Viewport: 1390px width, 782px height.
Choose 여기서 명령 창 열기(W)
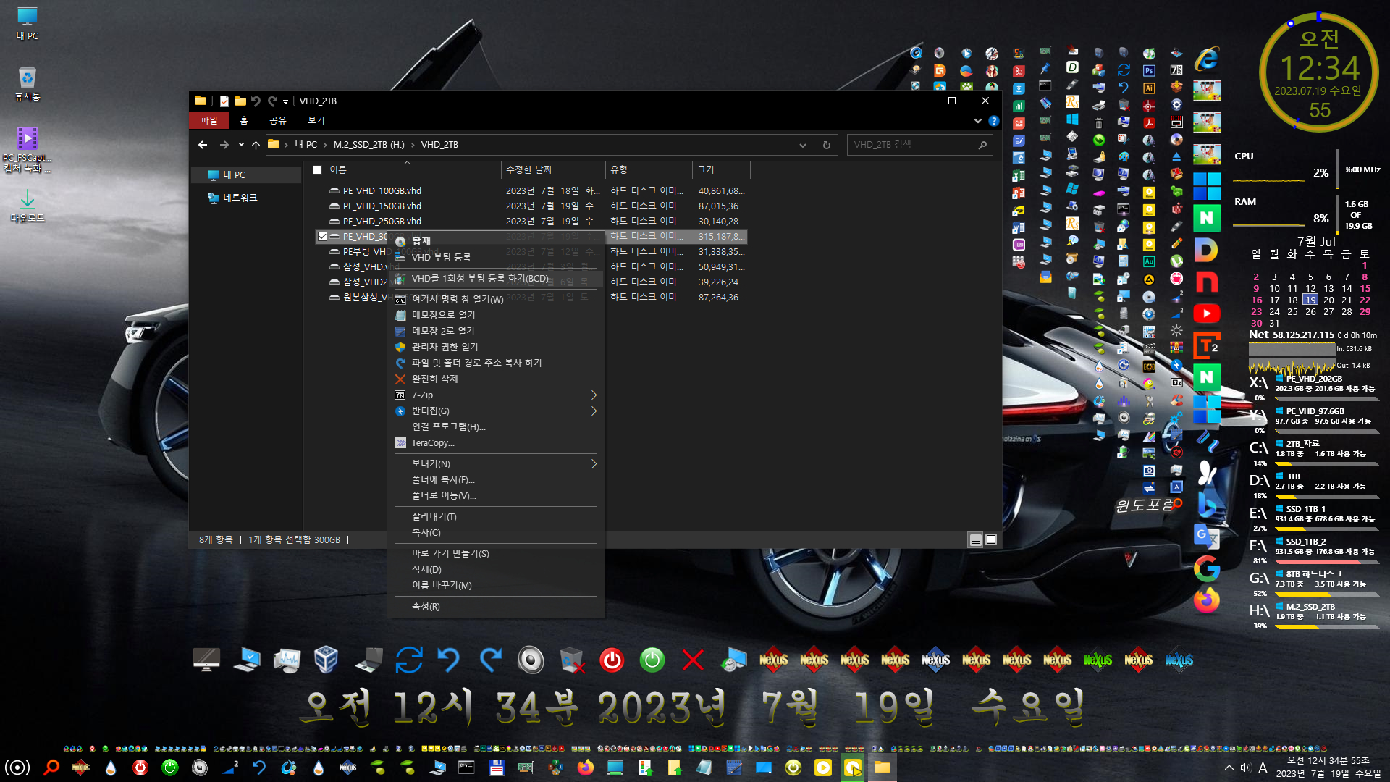[x=496, y=300]
